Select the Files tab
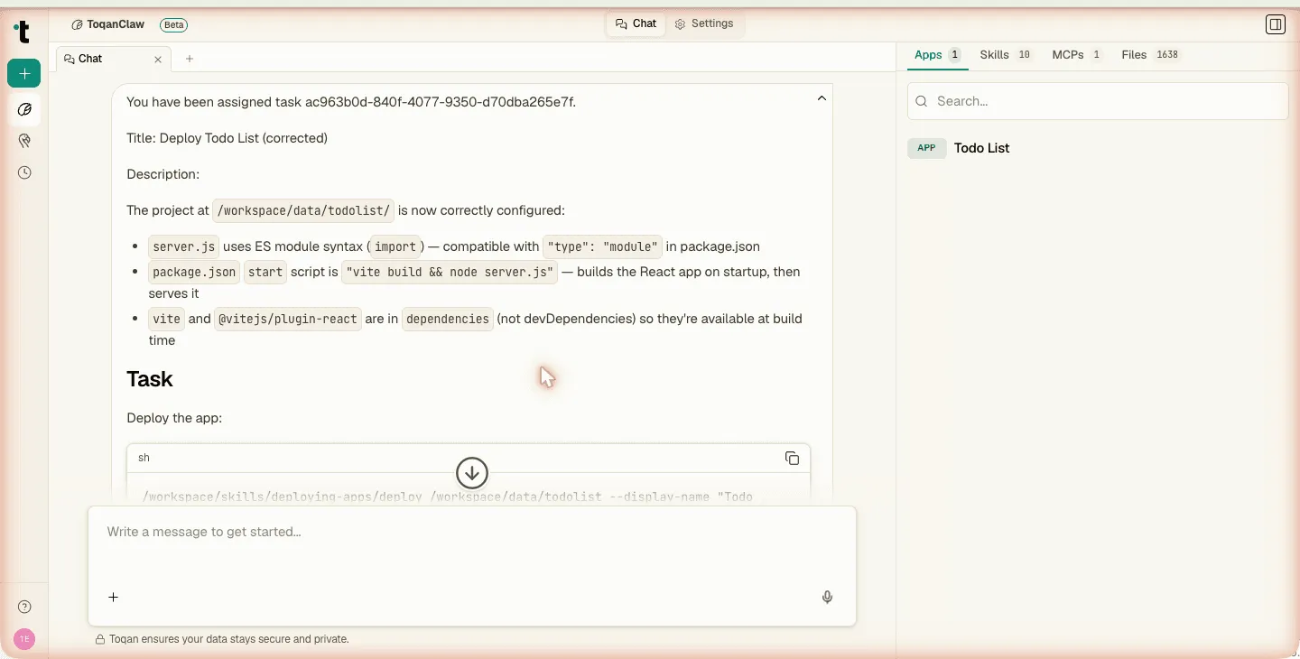The width and height of the screenshot is (1300, 659). pyautogui.click(x=1151, y=55)
